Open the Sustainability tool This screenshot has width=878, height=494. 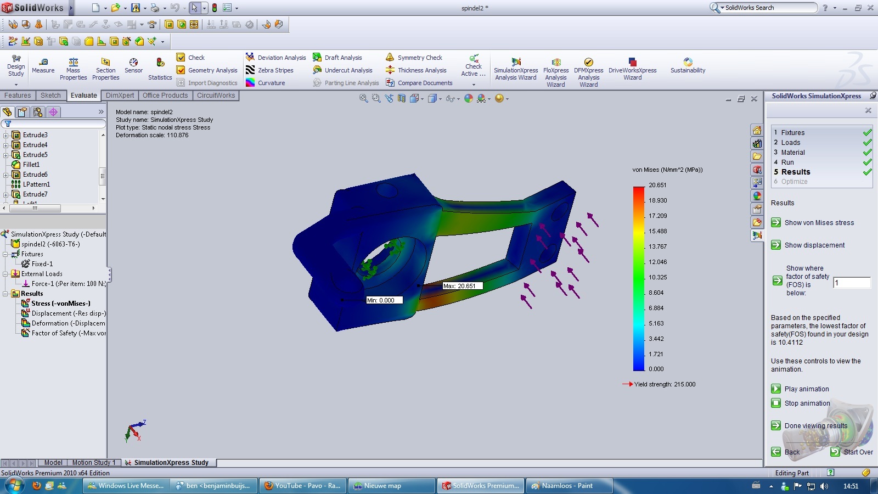(688, 65)
